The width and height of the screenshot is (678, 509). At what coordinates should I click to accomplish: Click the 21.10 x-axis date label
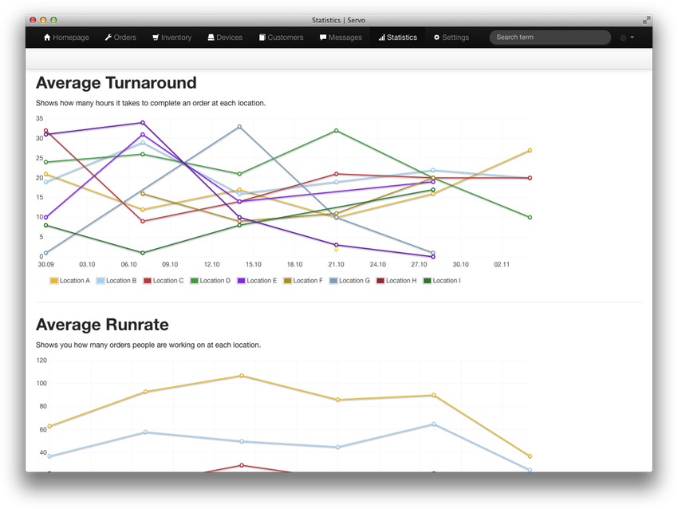pyautogui.click(x=336, y=264)
